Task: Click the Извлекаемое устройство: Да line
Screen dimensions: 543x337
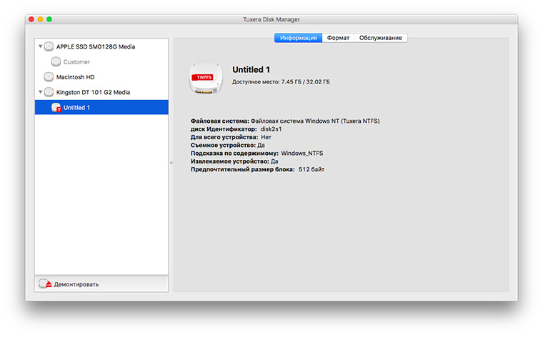Action: click(234, 161)
